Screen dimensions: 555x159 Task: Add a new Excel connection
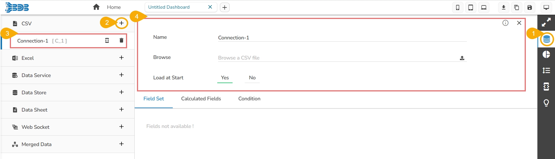point(122,58)
